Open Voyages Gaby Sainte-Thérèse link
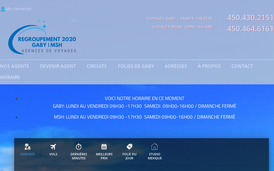The width and height of the screenshot is (274, 171). (x=180, y=19)
